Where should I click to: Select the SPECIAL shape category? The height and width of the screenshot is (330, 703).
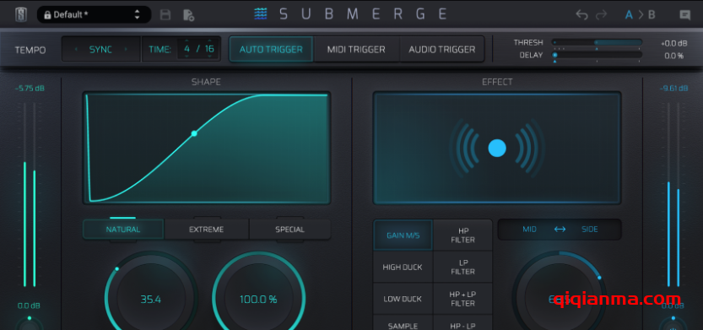[x=290, y=229]
